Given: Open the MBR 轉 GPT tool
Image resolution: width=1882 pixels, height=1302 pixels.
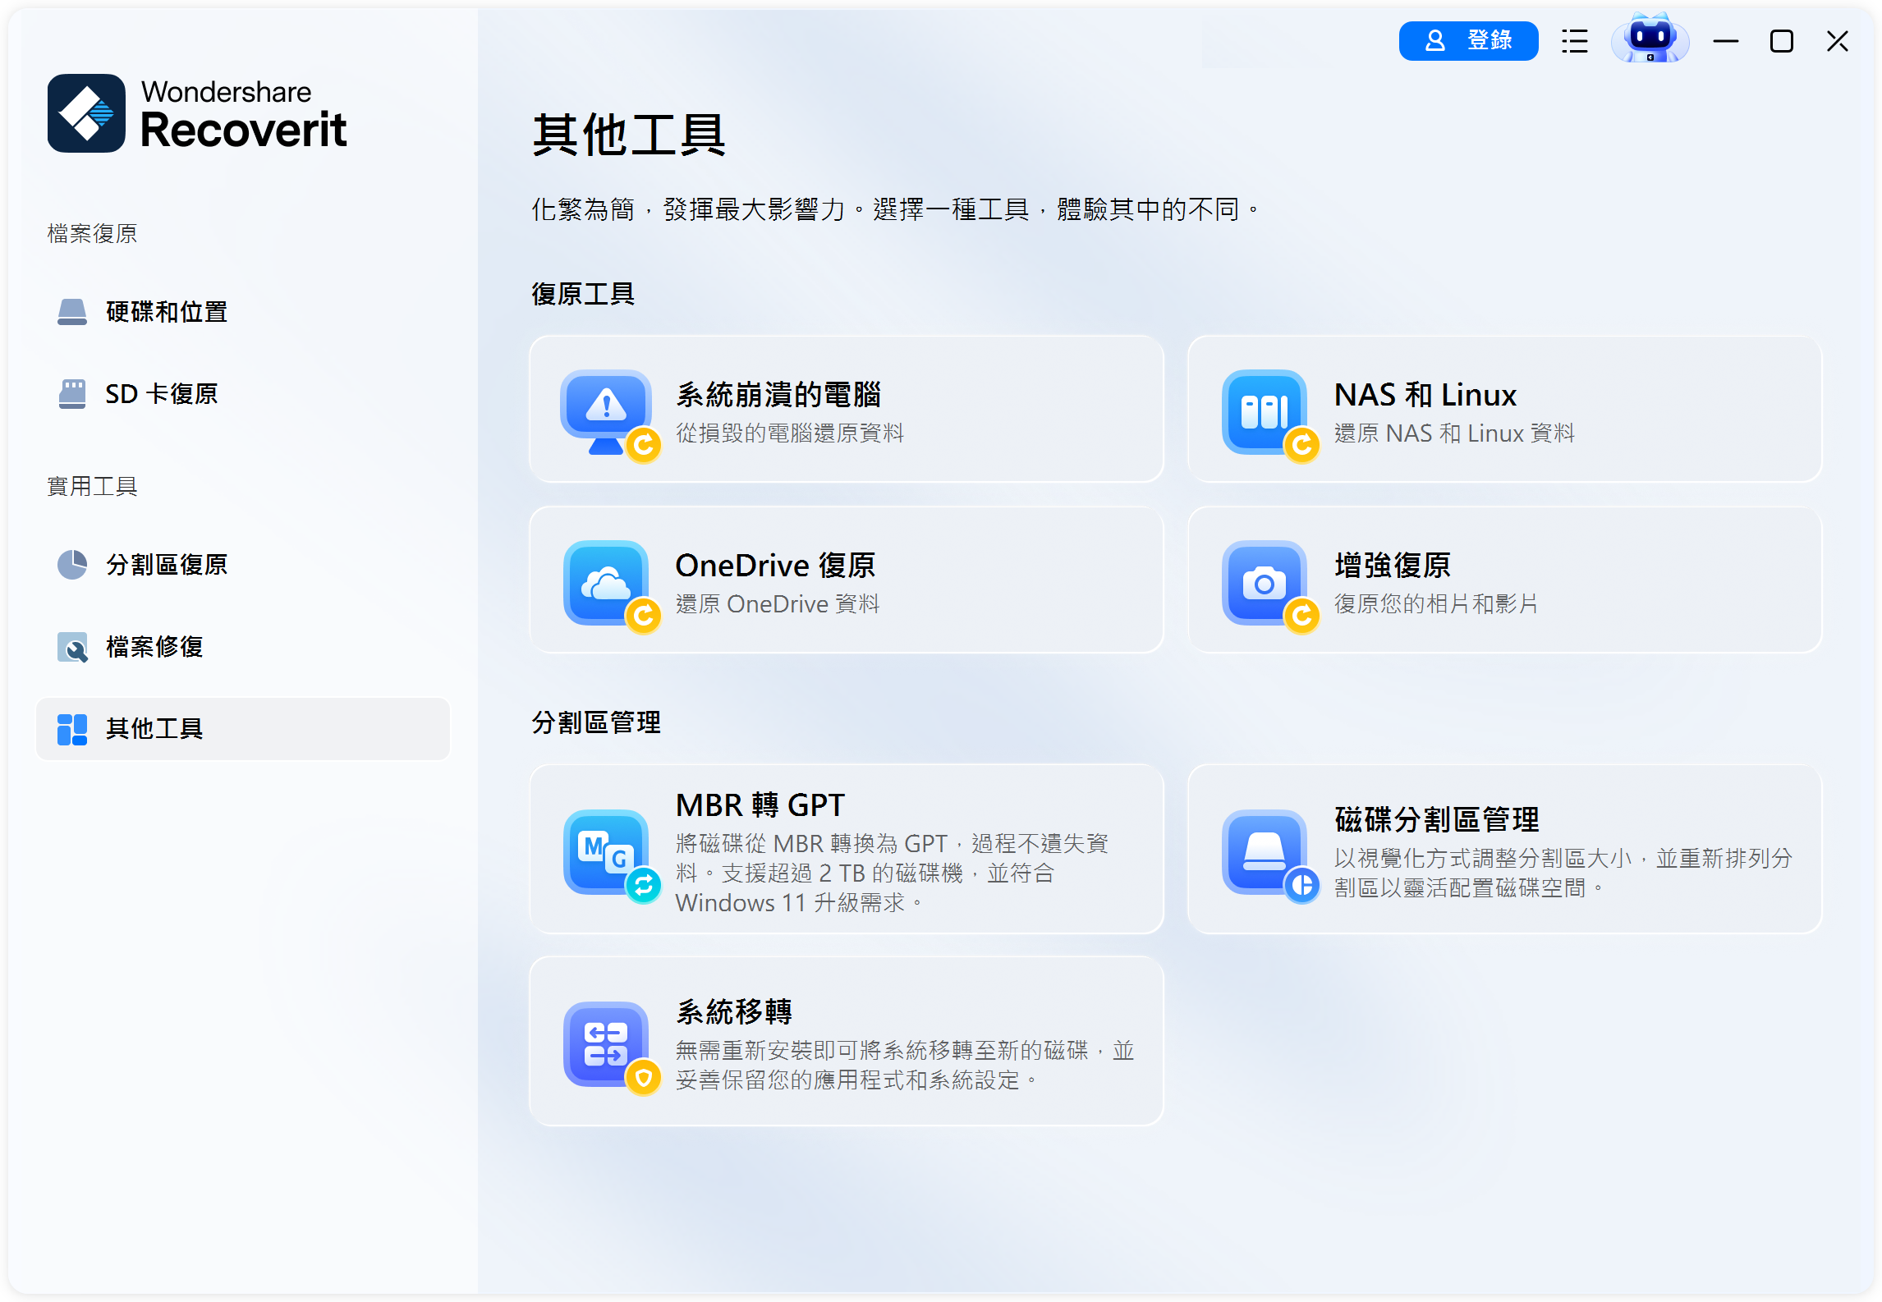Looking at the screenshot, I should coord(847,849).
